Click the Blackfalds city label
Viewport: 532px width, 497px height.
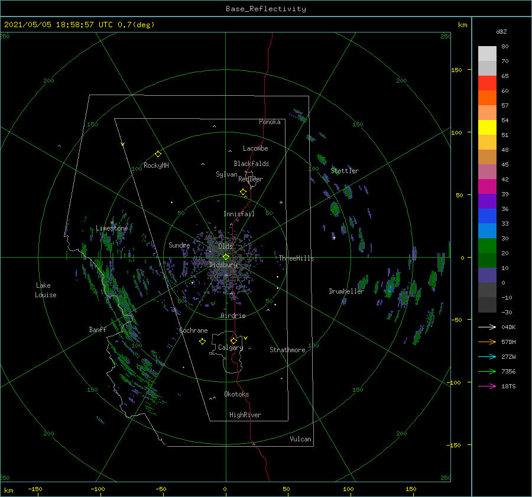pos(251,164)
